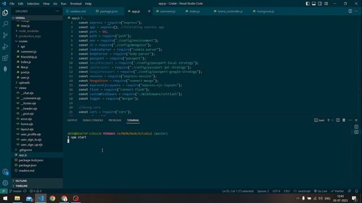362x203 pixels.
Task: Close the app.js editor tab
Action: [149, 11]
